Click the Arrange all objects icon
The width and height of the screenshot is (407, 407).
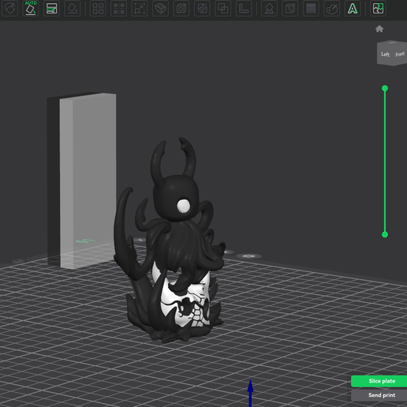[x=51, y=9]
